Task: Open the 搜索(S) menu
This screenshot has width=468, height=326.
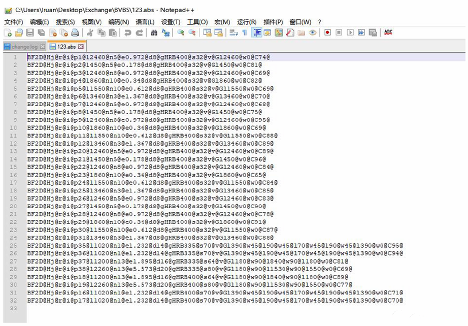Action: pos(65,22)
